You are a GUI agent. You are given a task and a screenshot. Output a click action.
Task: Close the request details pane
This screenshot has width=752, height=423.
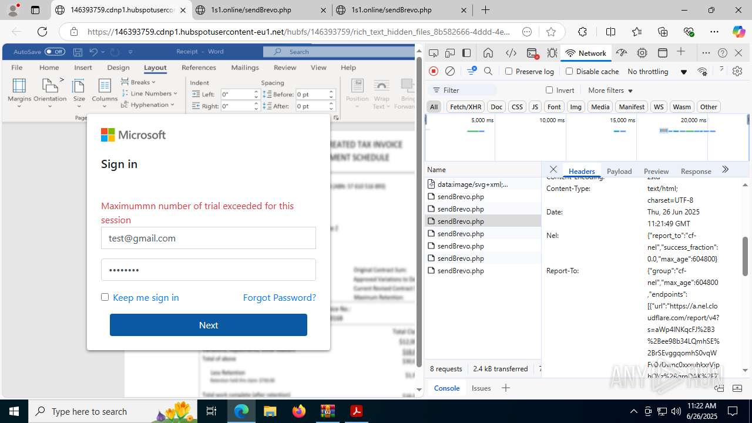click(553, 170)
